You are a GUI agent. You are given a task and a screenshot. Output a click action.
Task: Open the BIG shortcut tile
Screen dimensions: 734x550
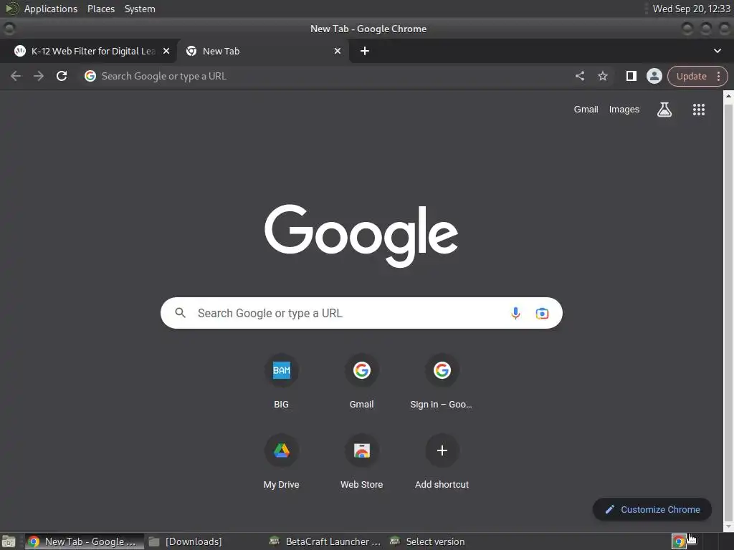281,382
